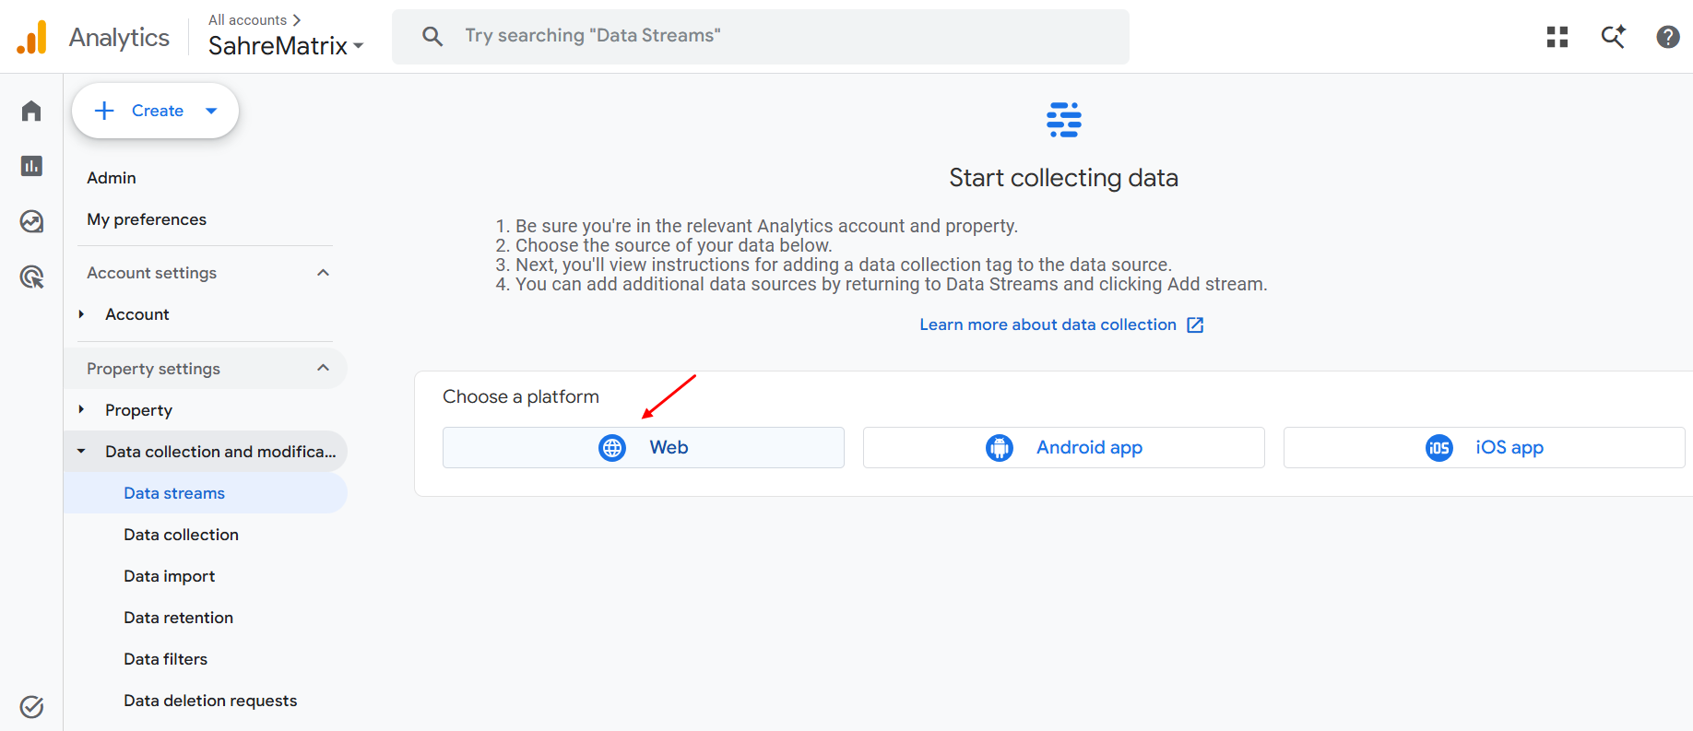Collapse Data collection and modification item
Viewport: 1693px width, 731px height.
81,452
